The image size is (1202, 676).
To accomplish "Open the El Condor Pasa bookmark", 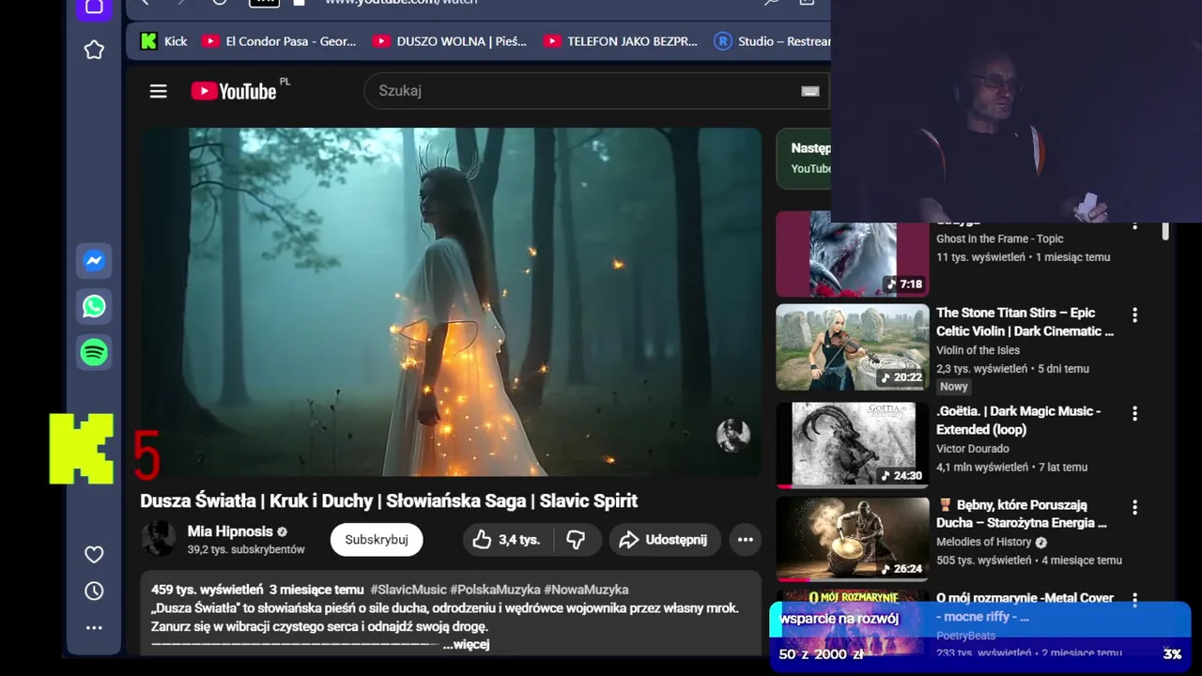I will click(280, 41).
